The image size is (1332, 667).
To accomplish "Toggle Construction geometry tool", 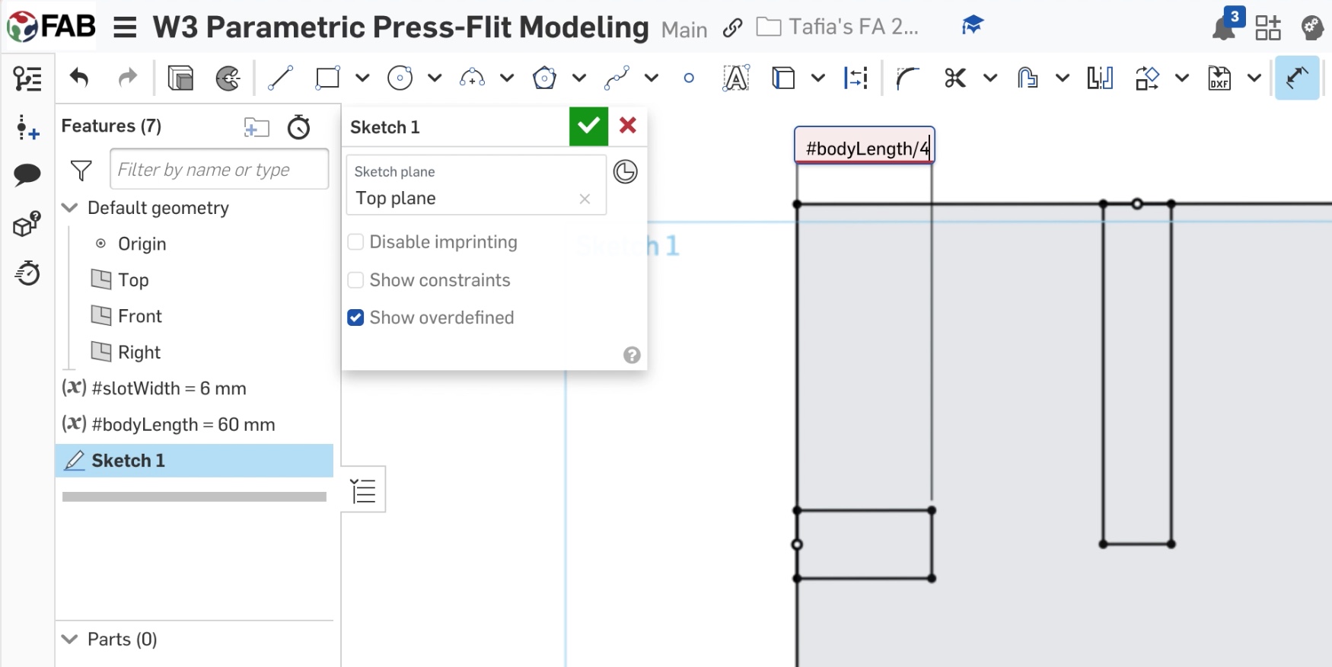I will (856, 78).
